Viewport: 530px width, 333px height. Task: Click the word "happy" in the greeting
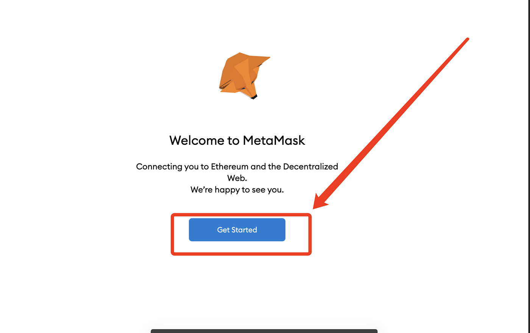click(x=227, y=190)
